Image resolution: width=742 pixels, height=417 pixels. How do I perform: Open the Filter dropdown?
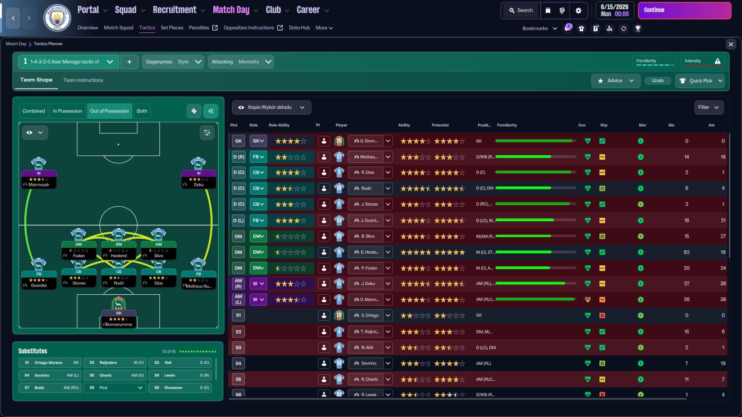[709, 107]
